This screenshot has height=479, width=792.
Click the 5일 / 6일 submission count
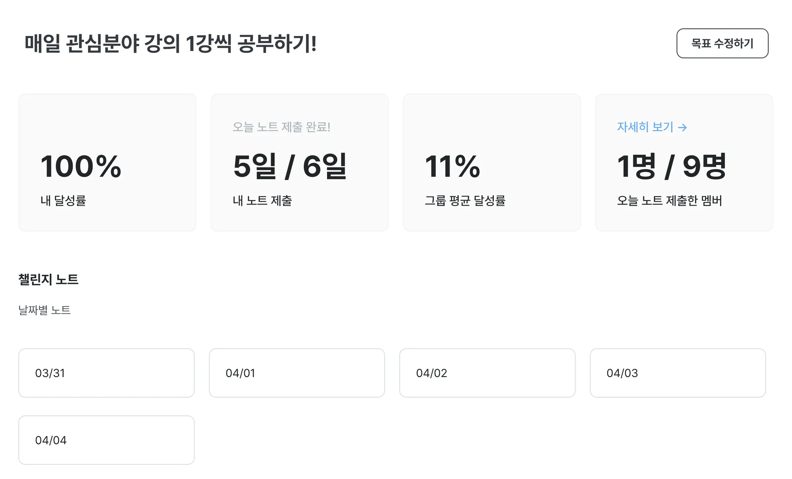[x=290, y=166]
